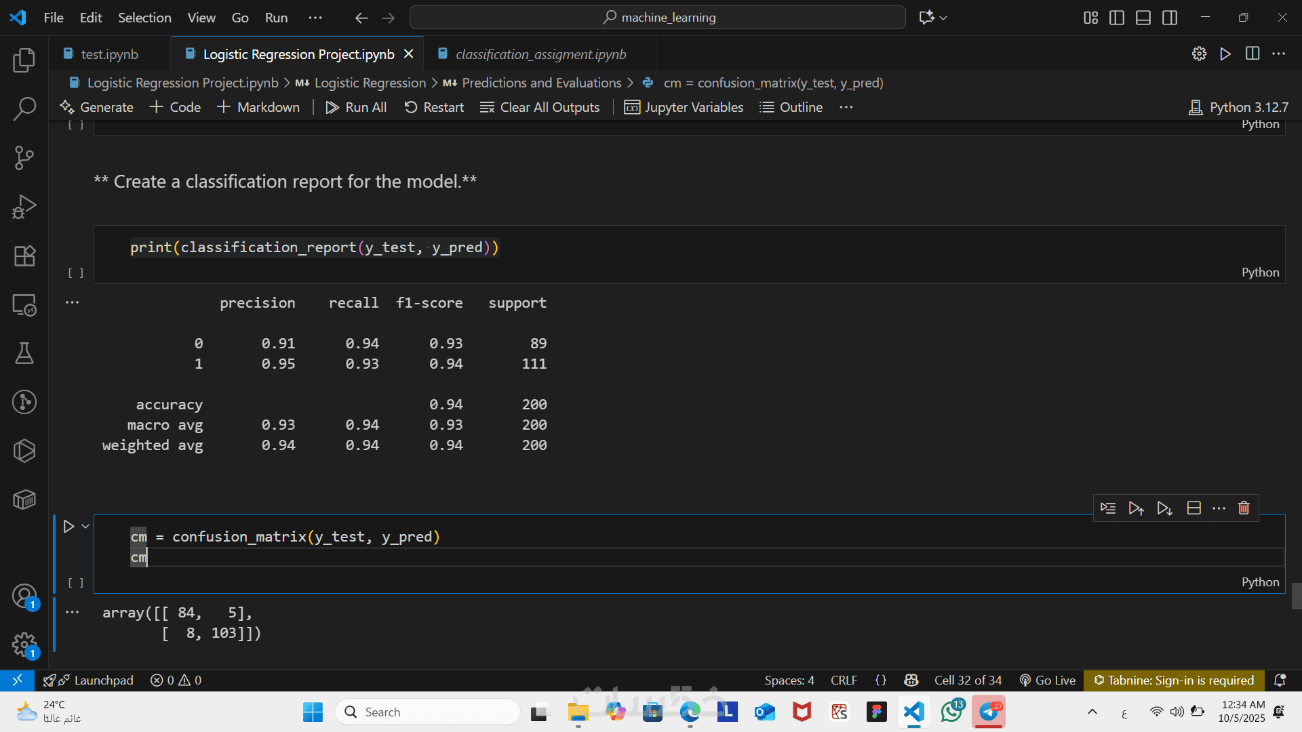Open the Extensions view
Viewport: 1302px width, 732px height.
tap(24, 256)
